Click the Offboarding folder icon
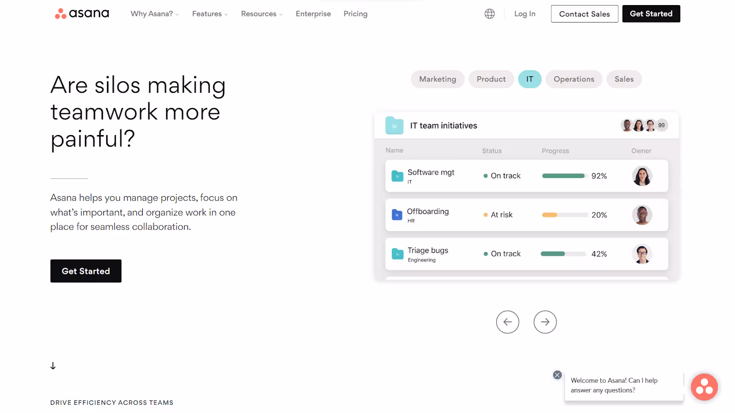The width and height of the screenshot is (735, 413). (397, 215)
